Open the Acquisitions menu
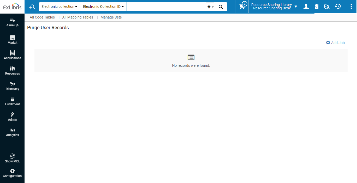Image resolution: width=357 pixels, height=183 pixels. 12,55
